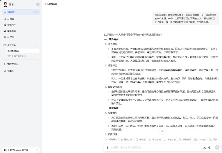The image size is (222, 153).
Task: Click list item 浪费资源
Action: click(113, 134)
